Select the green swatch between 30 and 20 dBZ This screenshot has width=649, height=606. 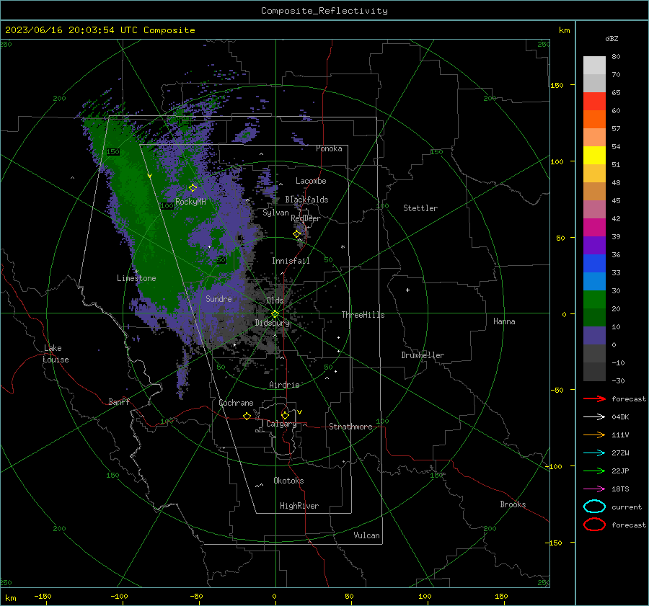pos(594,300)
